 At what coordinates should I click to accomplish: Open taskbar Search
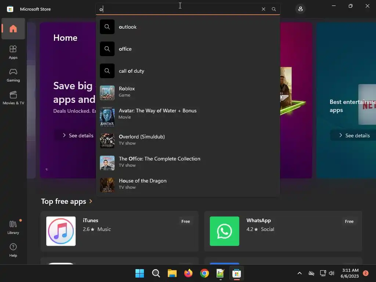(156, 273)
